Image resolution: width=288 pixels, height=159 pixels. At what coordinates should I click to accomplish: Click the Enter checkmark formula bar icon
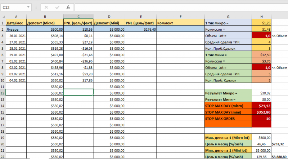point(57,7)
